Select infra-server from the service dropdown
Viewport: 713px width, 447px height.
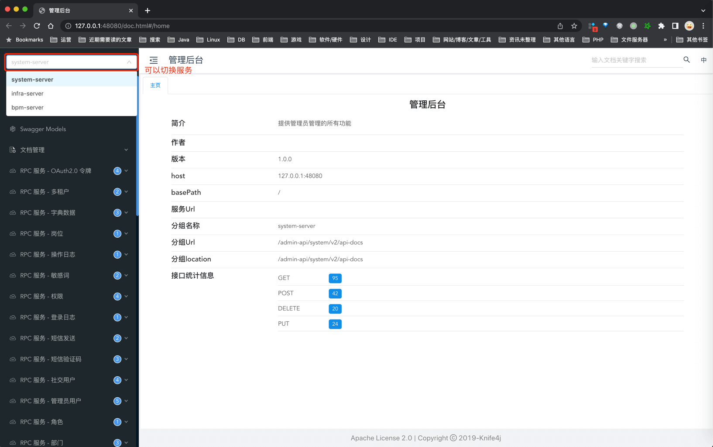pyautogui.click(x=27, y=93)
